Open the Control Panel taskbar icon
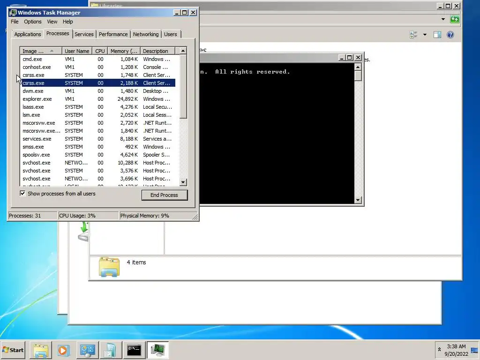The image size is (480, 360). tap(88, 350)
